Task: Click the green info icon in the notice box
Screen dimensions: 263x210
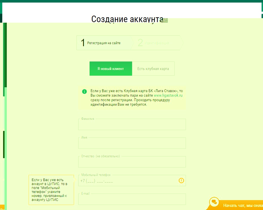Action: click(x=84, y=91)
